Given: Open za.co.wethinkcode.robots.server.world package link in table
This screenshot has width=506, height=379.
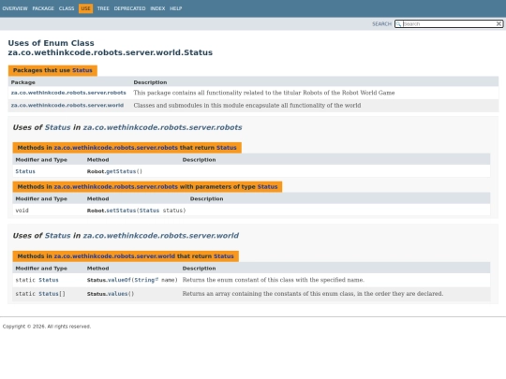Looking at the screenshot, I should point(67,105).
